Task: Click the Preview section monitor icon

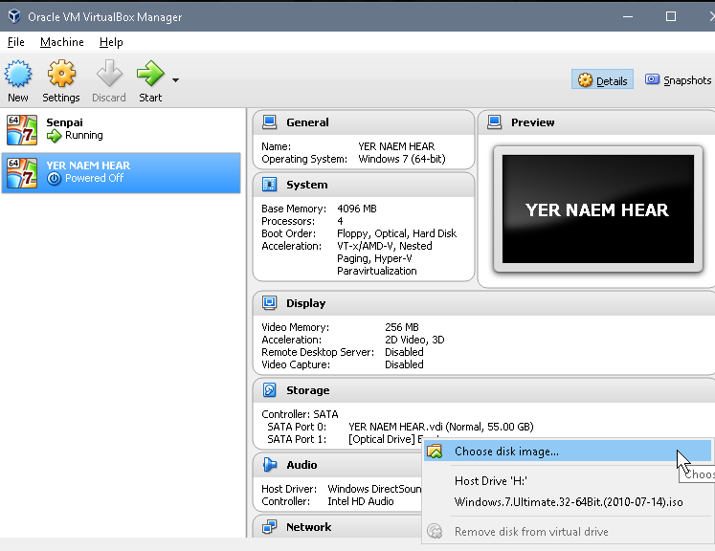Action: tap(494, 122)
